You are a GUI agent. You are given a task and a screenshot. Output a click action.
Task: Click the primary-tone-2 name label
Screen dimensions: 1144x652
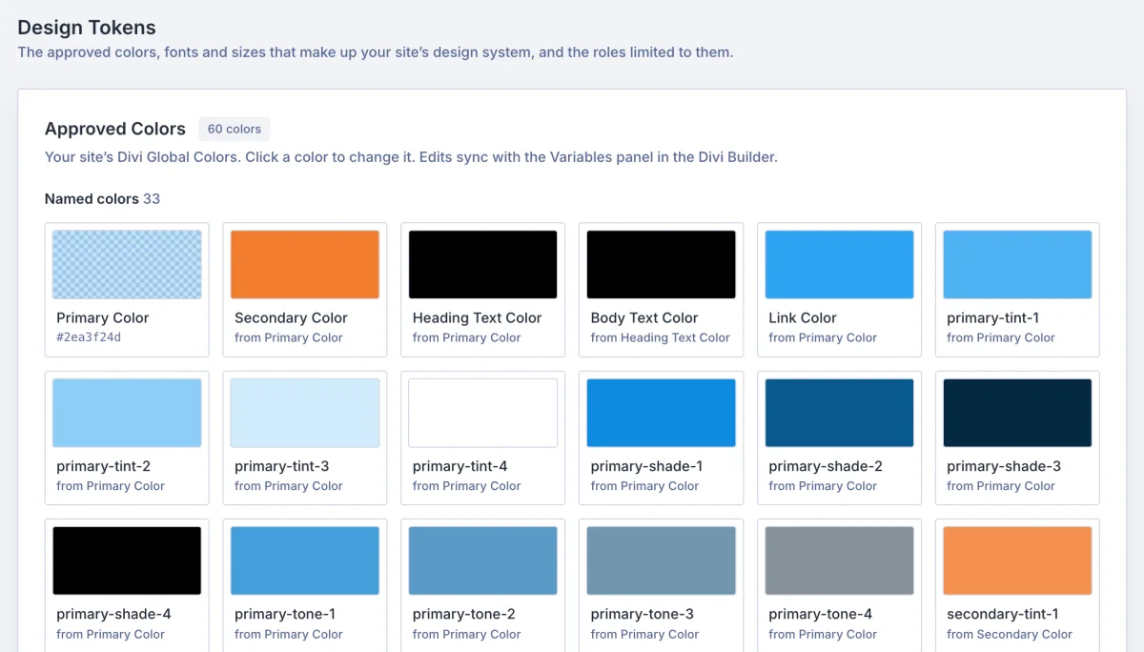coord(464,614)
